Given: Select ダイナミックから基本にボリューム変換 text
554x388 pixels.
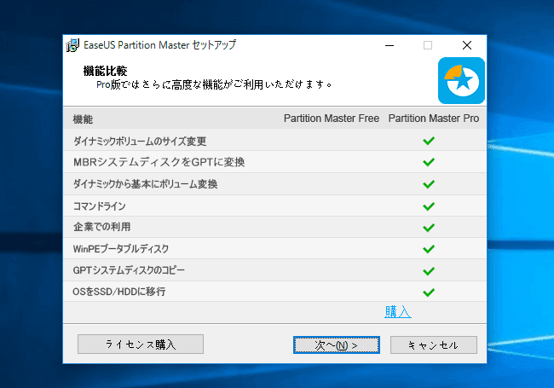Looking at the screenshot, I should tap(145, 184).
